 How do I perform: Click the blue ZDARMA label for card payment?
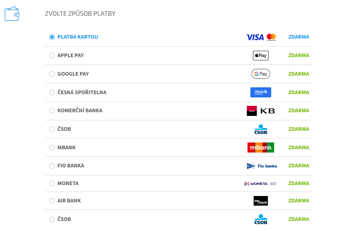click(299, 37)
